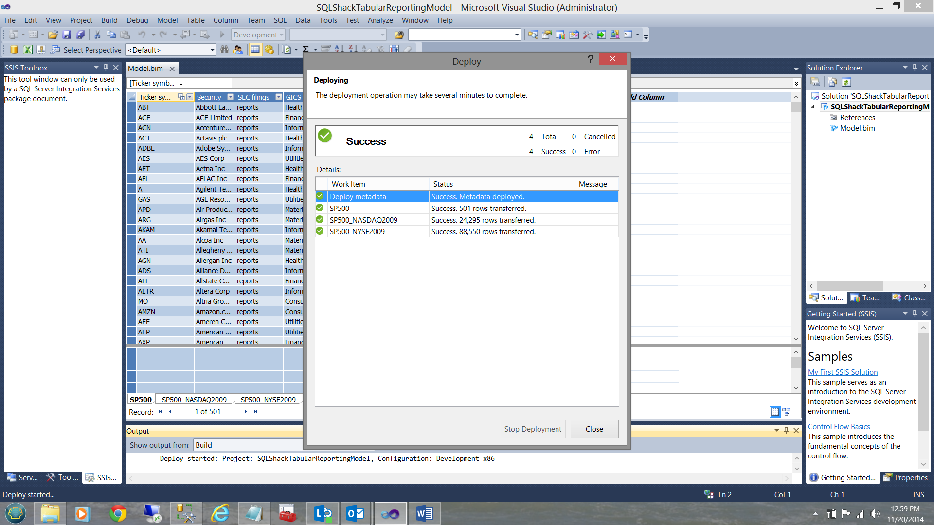Open Google Chrome from the taskbar
Viewport: 934px width, 525px height.
point(118,513)
